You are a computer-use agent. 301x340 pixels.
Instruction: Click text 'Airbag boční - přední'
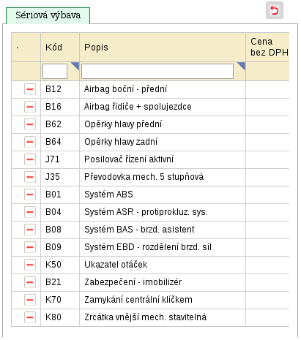pyautogui.click(x=125, y=89)
